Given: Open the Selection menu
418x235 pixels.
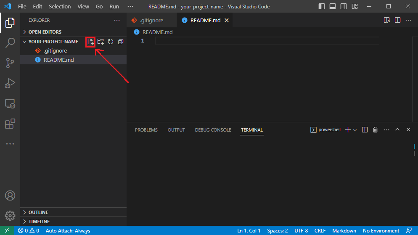Looking at the screenshot, I should [x=60, y=7].
